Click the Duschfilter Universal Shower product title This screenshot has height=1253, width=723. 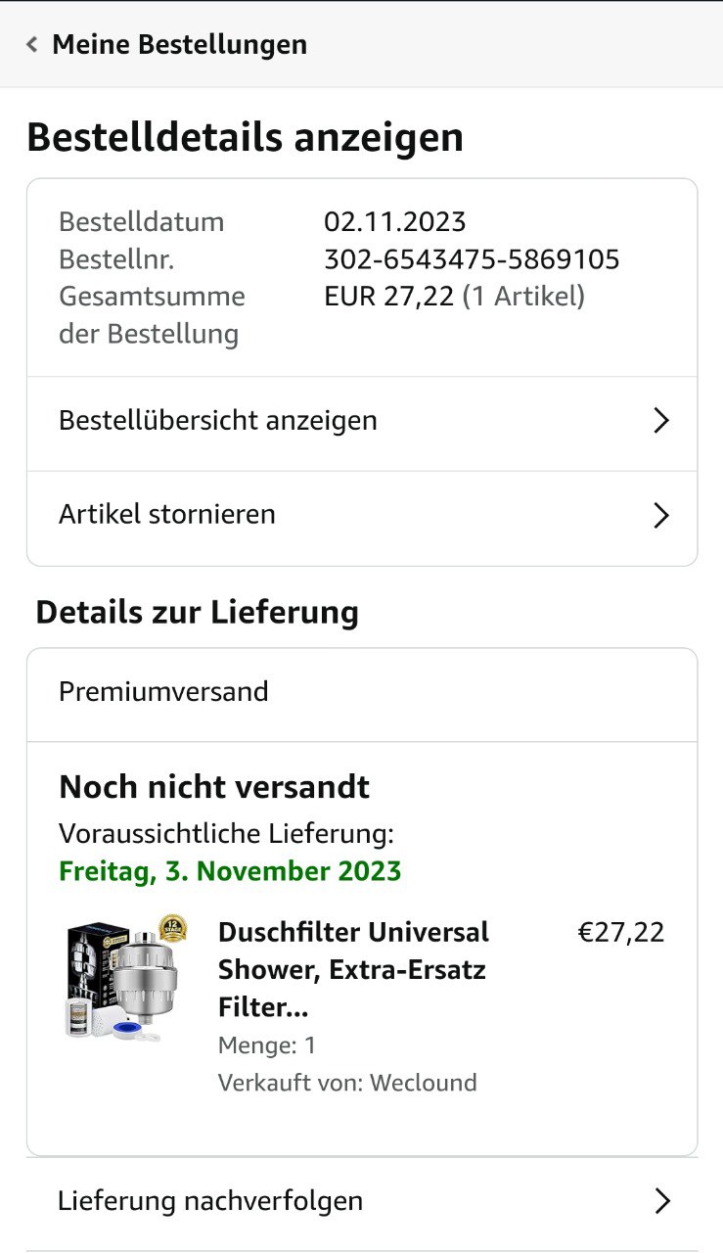click(x=353, y=969)
